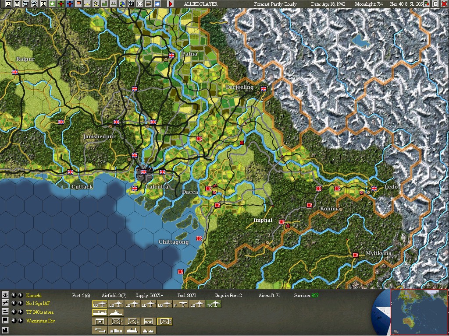Go to next air unit after No.1 Sqn IAF

coord(21,304)
